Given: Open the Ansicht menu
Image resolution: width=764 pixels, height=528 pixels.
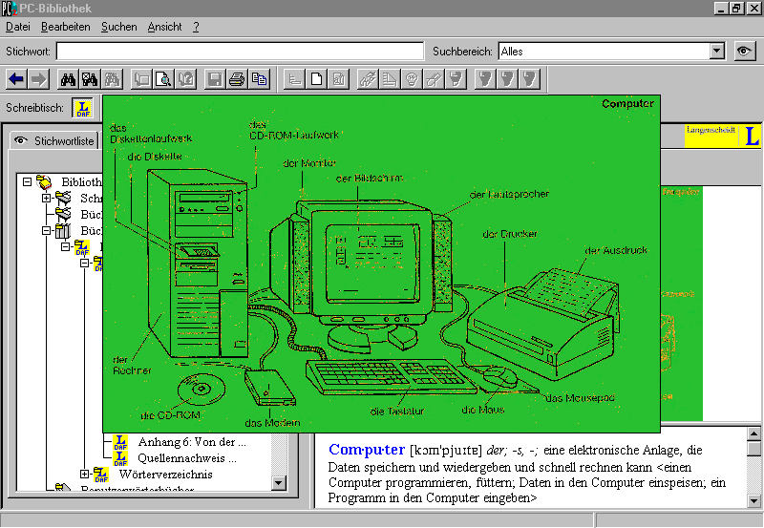Looking at the screenshot, I should coord(164,27).
